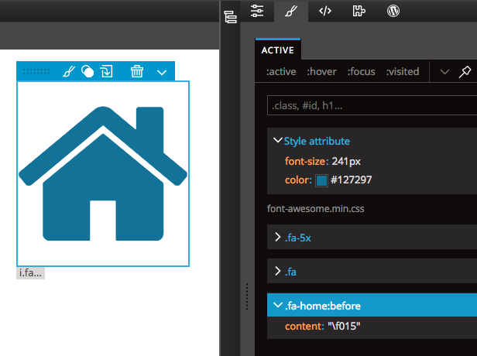Image resolution: width=477 pixels, height=356 pixels.
Task: Toggle the :active pseudo state
Action: [x=281, y=72]
